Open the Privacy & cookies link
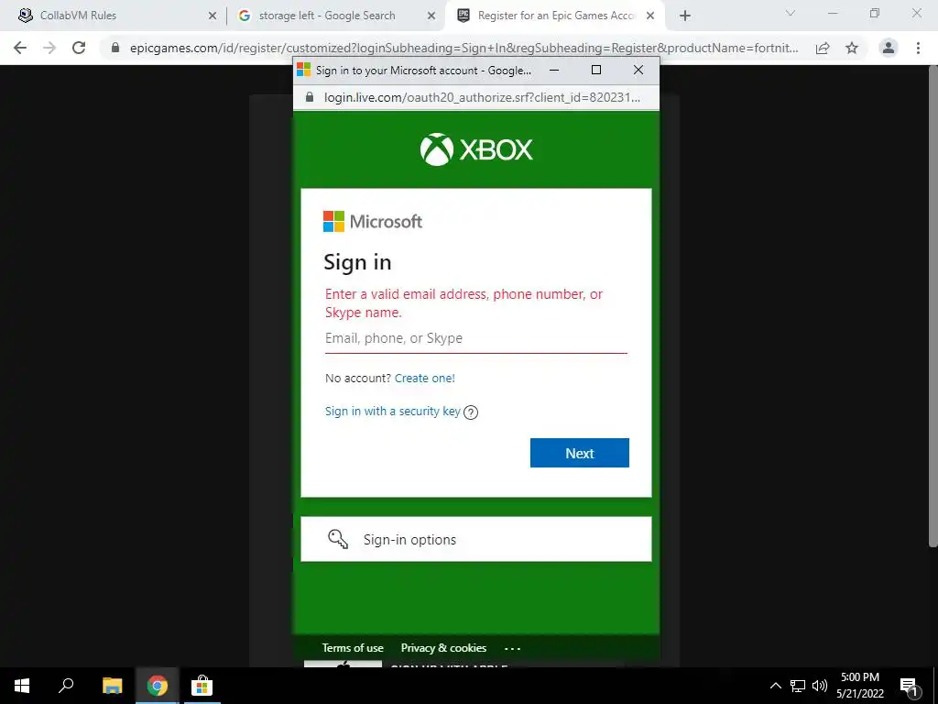This screenshot has width=938, height=704. (443, 648)
